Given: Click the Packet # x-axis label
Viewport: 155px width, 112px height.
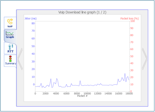Looking at the screenshot, I should point(82,96).
